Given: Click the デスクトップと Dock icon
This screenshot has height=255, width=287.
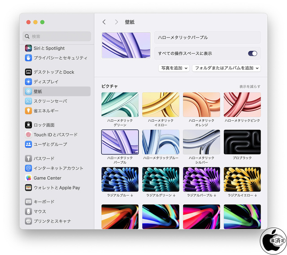Looking at the screenshot, I should click(28, 72).
